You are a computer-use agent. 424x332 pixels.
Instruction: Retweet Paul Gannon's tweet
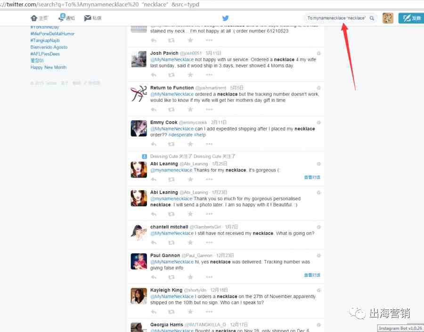click(x=171, y=277)
